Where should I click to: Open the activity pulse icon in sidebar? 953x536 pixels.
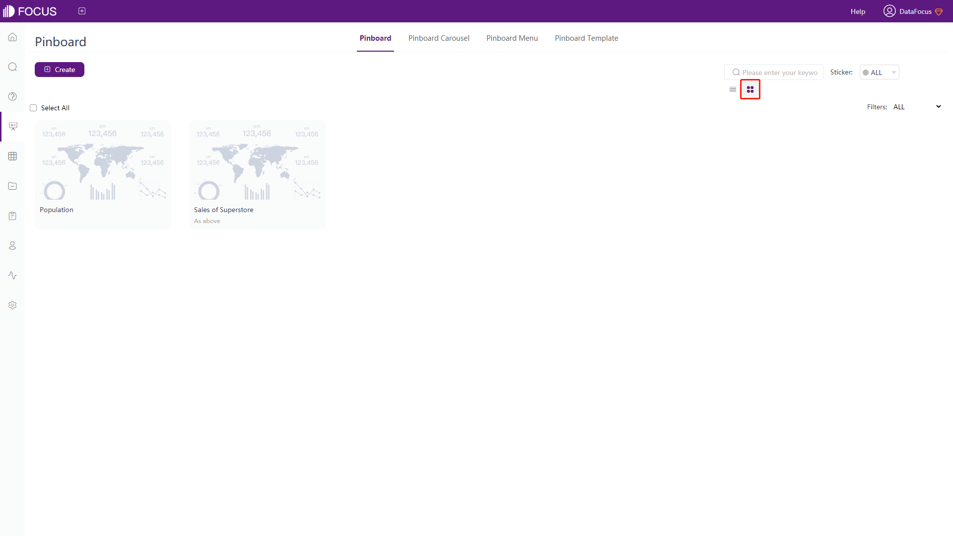pyautogui.click(x=12, y=275)
